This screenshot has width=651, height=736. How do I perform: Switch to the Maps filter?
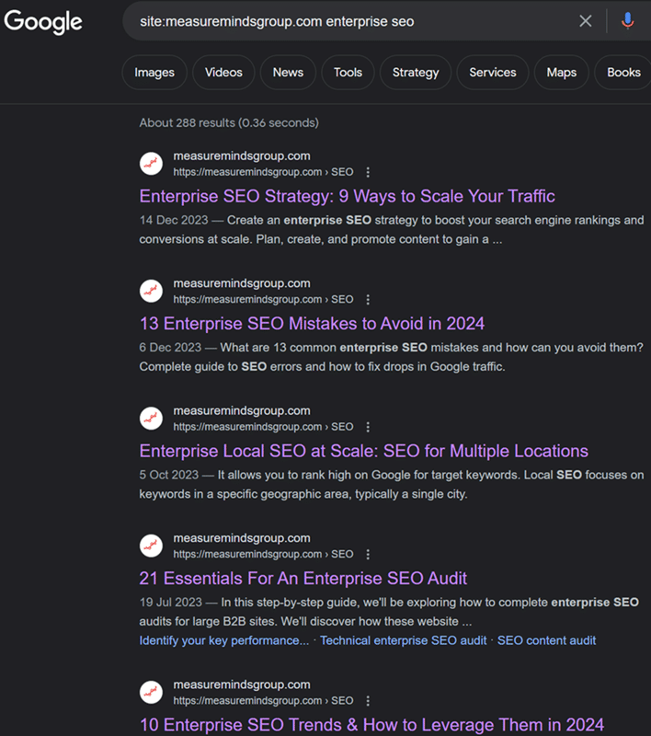click(562, 73)
